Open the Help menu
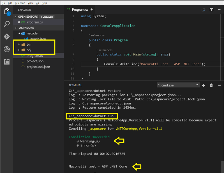This screenshot has width=224, height=173. [44, 3]
